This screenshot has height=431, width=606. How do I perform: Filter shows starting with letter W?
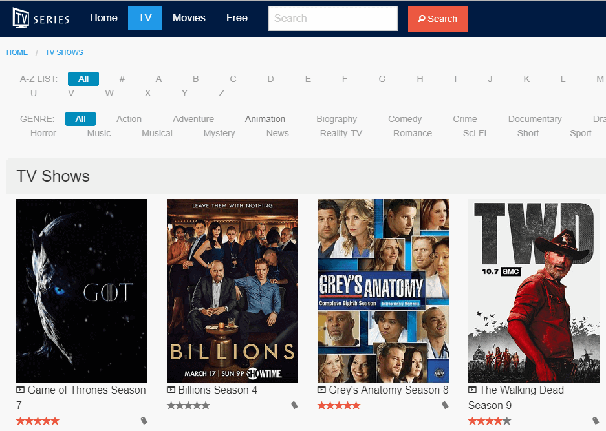(109, 94)
